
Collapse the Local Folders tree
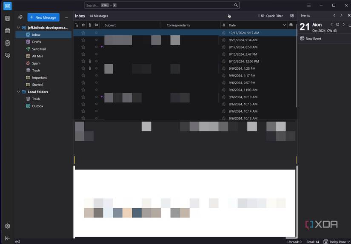coord(18,92)
